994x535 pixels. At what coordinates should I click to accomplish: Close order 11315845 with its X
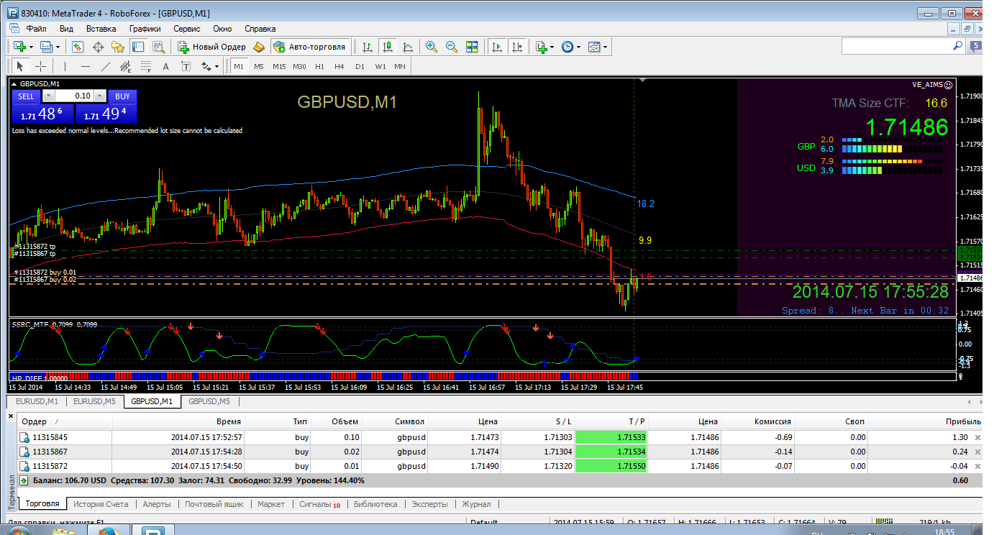(977, 437)
